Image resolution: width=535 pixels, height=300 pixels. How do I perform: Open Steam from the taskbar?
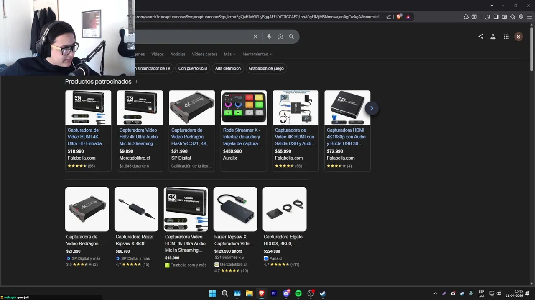pyautogui.click(x=323, y=293)
